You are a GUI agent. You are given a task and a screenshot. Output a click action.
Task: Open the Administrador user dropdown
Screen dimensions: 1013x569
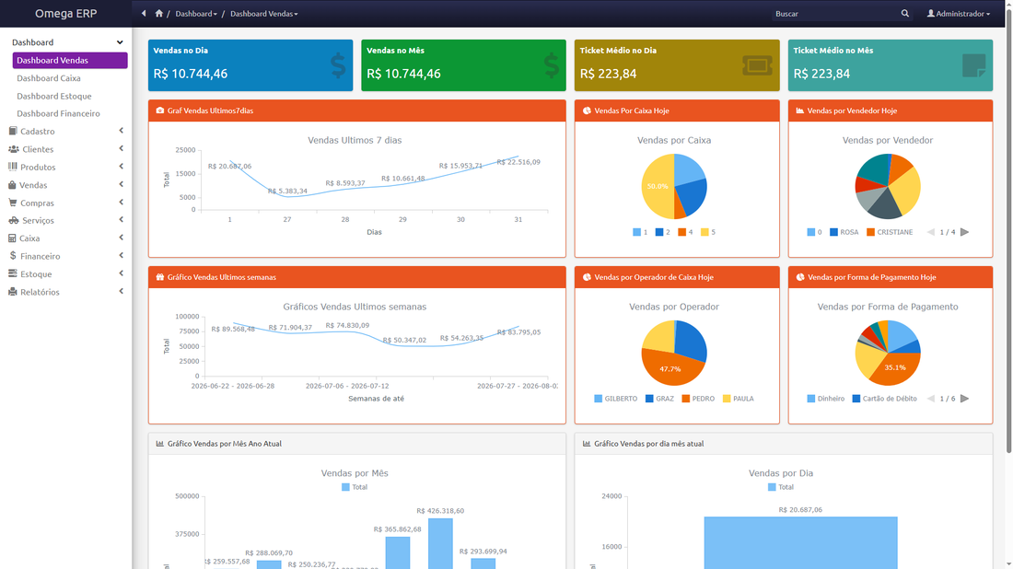coord(959,14)
